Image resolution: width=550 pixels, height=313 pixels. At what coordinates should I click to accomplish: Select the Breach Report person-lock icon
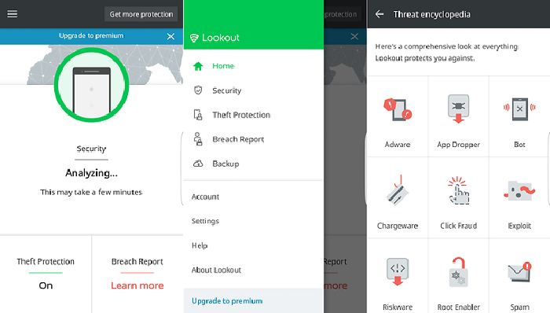point(198,139)
